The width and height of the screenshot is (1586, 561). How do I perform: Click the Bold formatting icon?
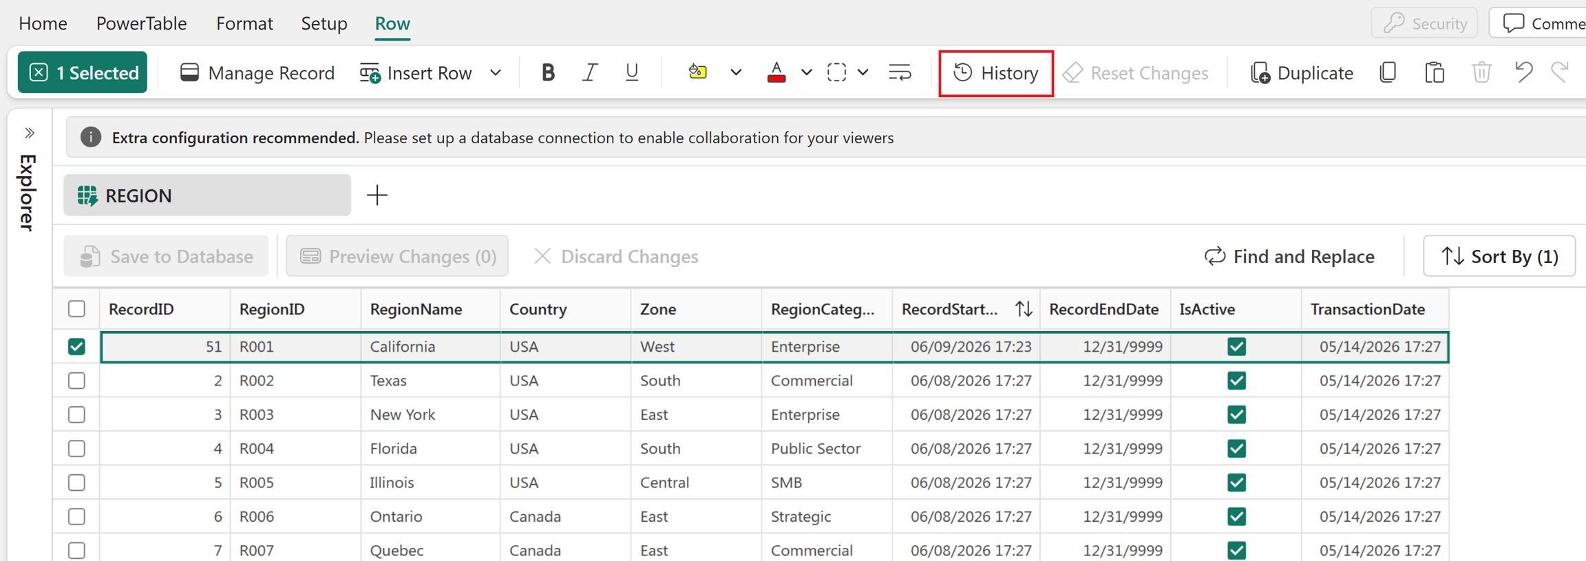click(548, 72)
